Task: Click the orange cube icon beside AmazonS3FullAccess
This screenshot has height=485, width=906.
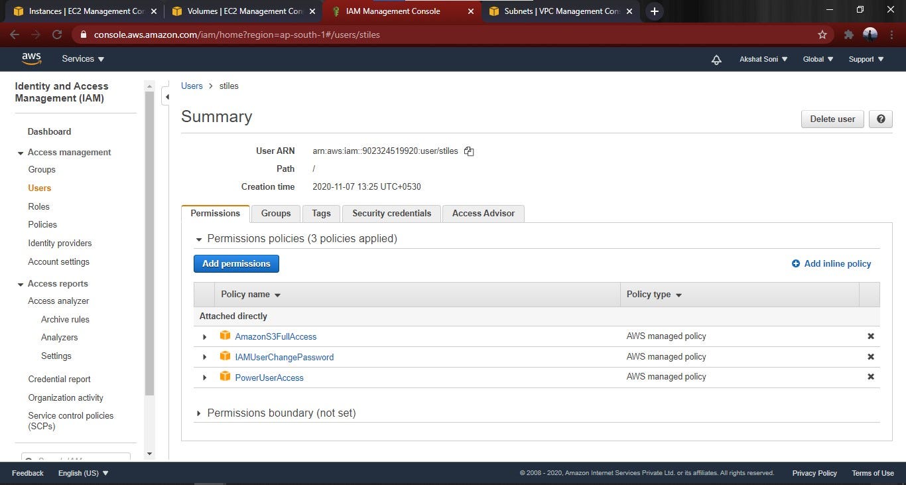Action: (x=225, y=336)
